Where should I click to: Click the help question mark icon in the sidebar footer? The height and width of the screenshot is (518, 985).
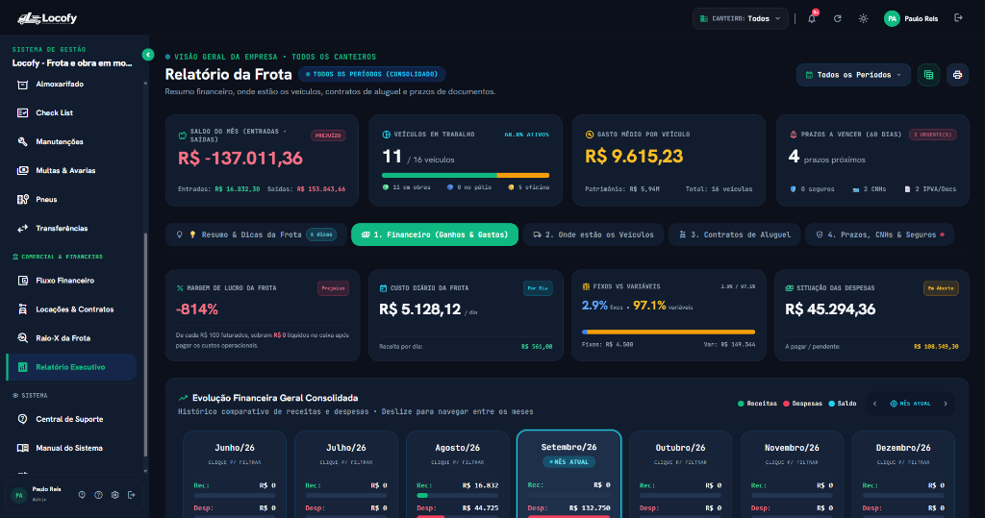pos(99,495)
